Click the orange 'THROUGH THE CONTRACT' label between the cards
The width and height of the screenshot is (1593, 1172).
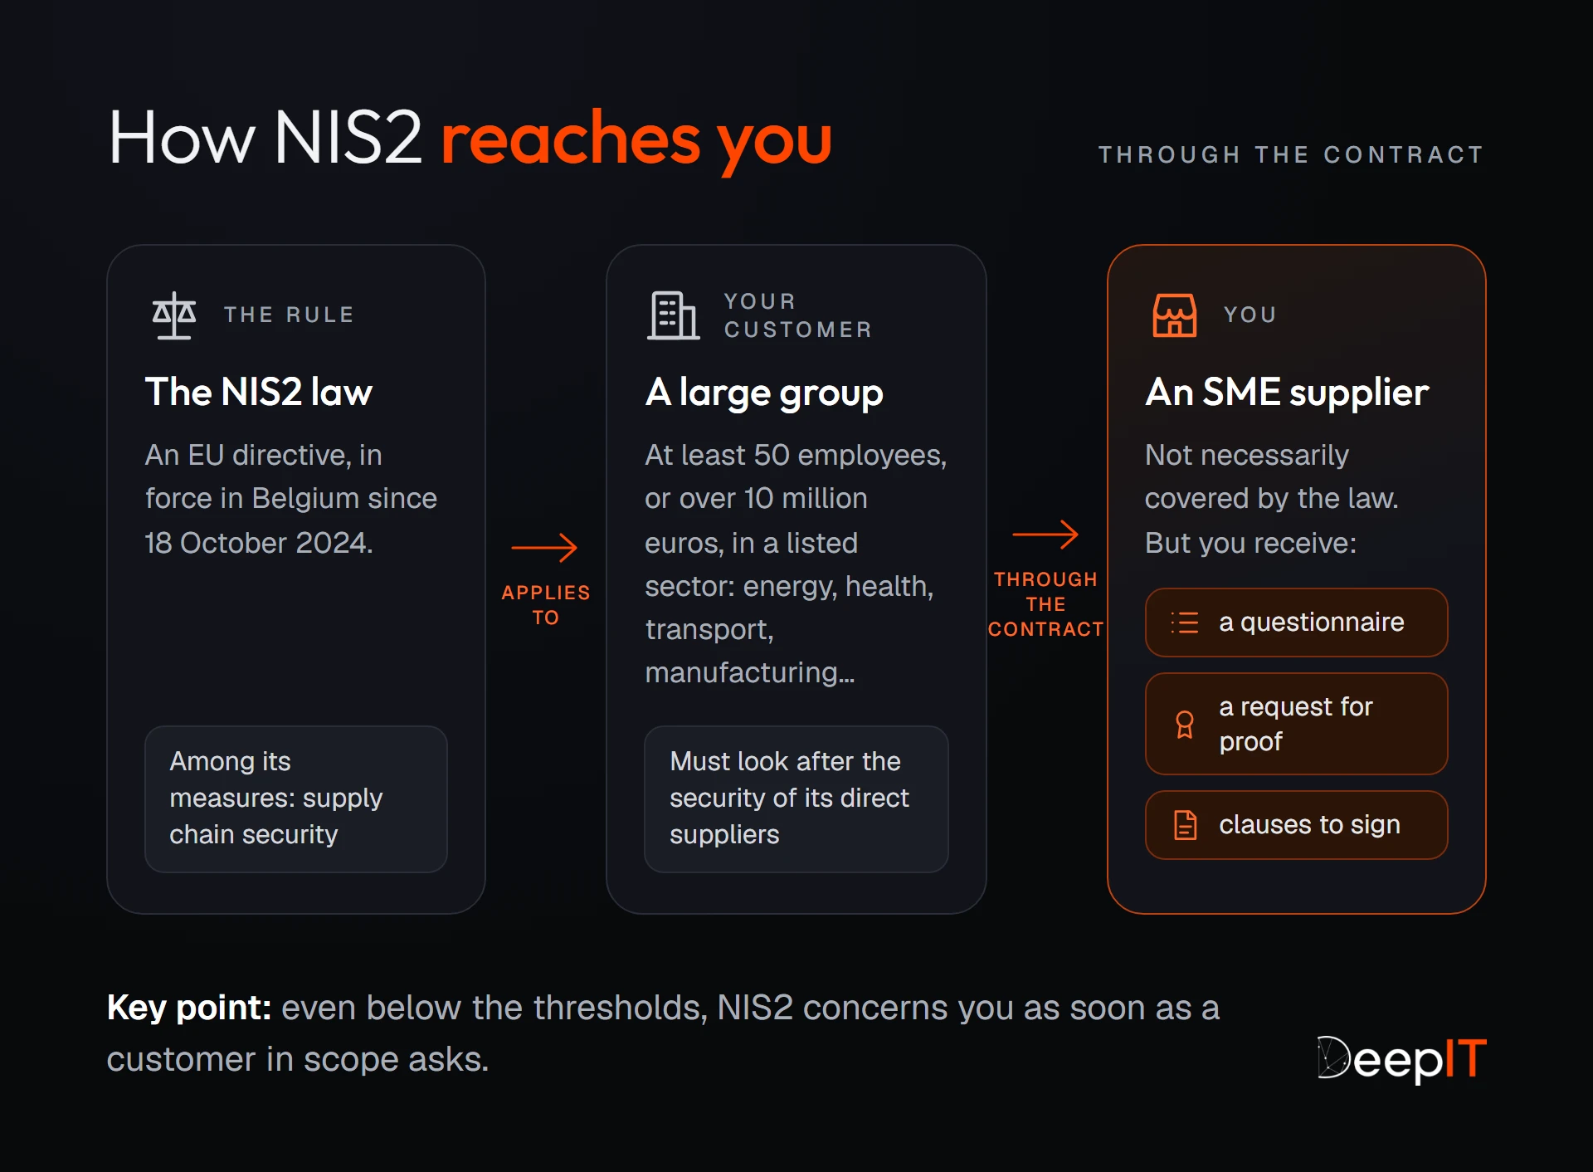pos(1045,604)
